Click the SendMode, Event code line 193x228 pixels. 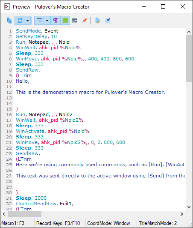click(x=37, y=31)
